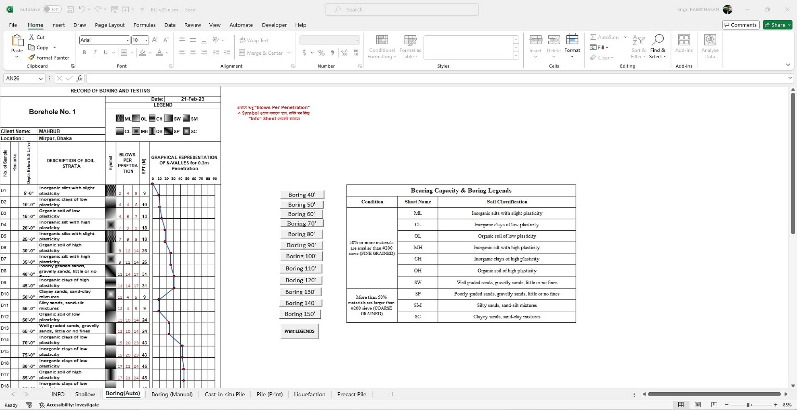Viewport: 797px width, 410px height.
Task: Click the Italic formatting icon
Action: (95, 53)
